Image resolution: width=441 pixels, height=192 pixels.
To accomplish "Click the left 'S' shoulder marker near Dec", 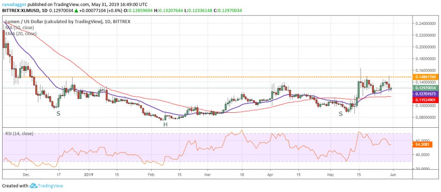I will (58, 113).
